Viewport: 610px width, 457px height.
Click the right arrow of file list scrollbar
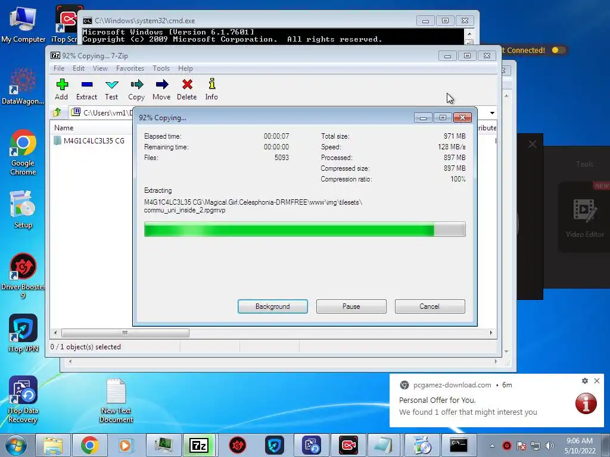tap(491, 333)
